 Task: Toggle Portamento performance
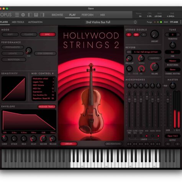click(x=13, y=47)
